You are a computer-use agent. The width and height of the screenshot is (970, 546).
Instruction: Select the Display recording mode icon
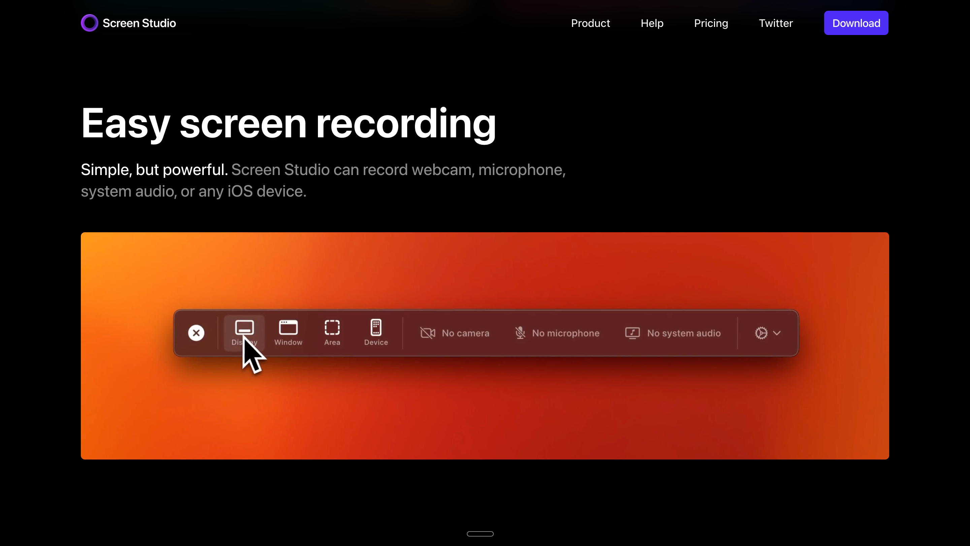point(245,328)
